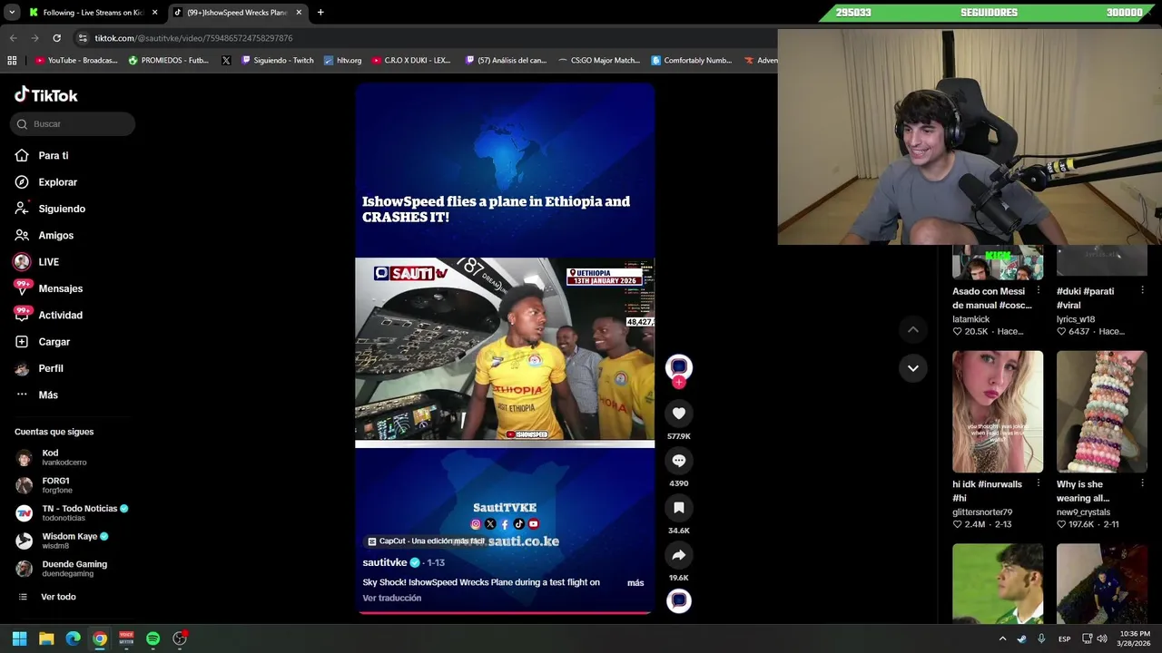Open latamkick Asado con Messi thumbnail
This screenshot has height=653, width=1162.
998,262
